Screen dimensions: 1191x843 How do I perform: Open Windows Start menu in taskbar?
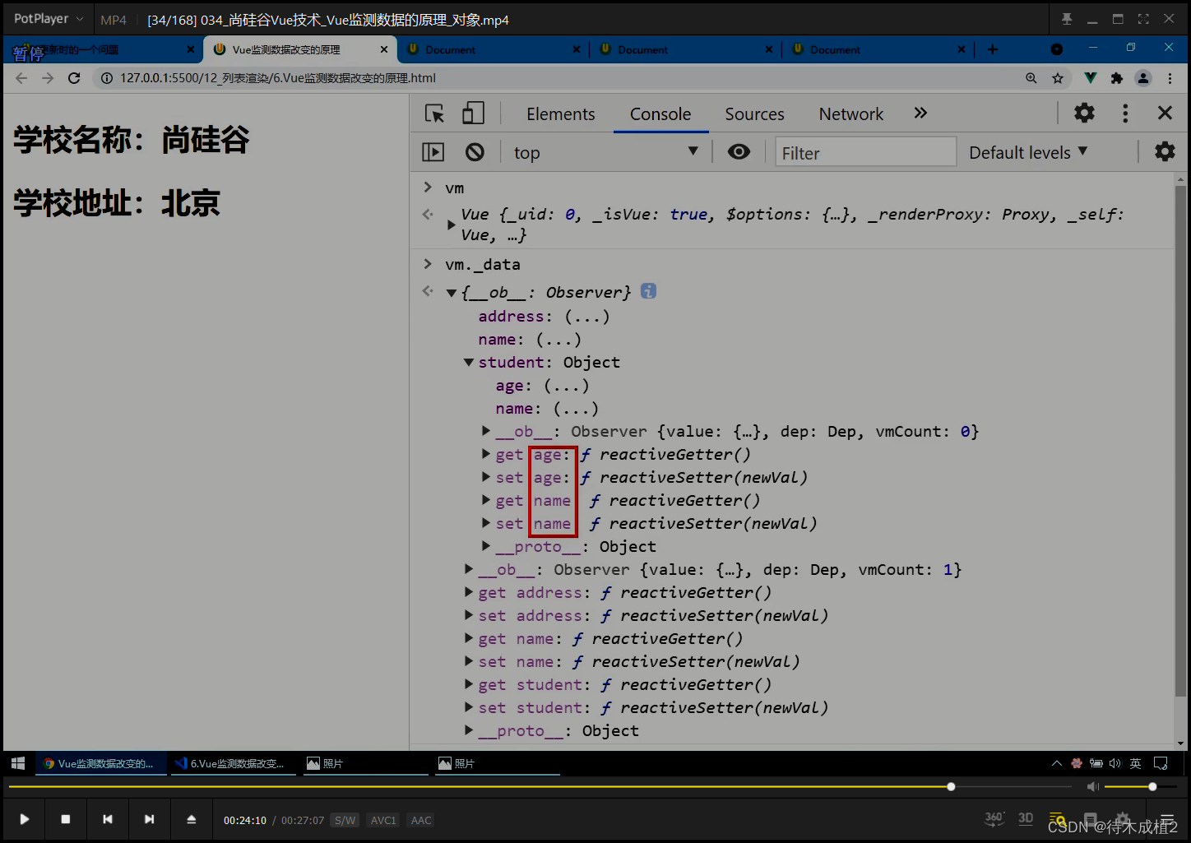pyautogui.click(x=18, y=763)
